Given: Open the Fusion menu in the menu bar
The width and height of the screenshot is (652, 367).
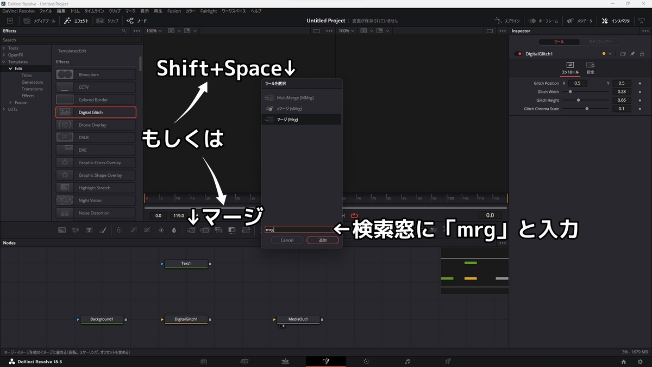Looking at the screenshot, I should point(174,11).
